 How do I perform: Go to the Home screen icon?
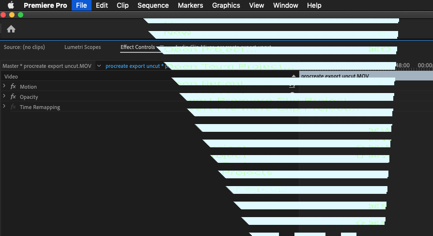pyautogui.click(x=11, y=29)
